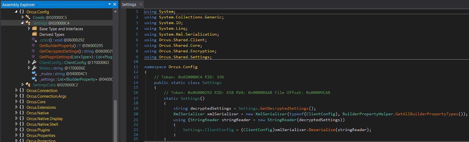Click XmlSerializer type on line 20
The width and height of the screenshot is (469, 142).
(189, 114)
